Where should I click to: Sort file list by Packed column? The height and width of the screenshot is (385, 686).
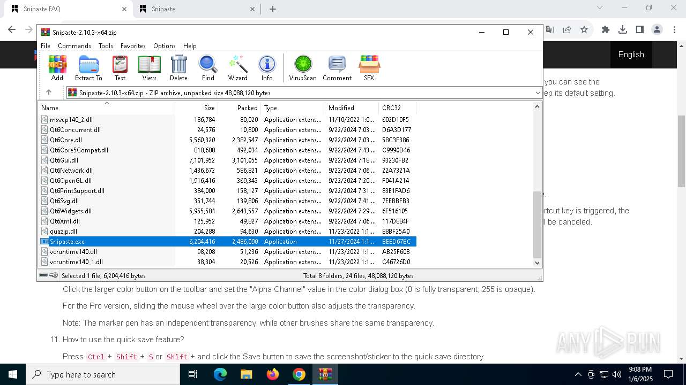point(240,107)
